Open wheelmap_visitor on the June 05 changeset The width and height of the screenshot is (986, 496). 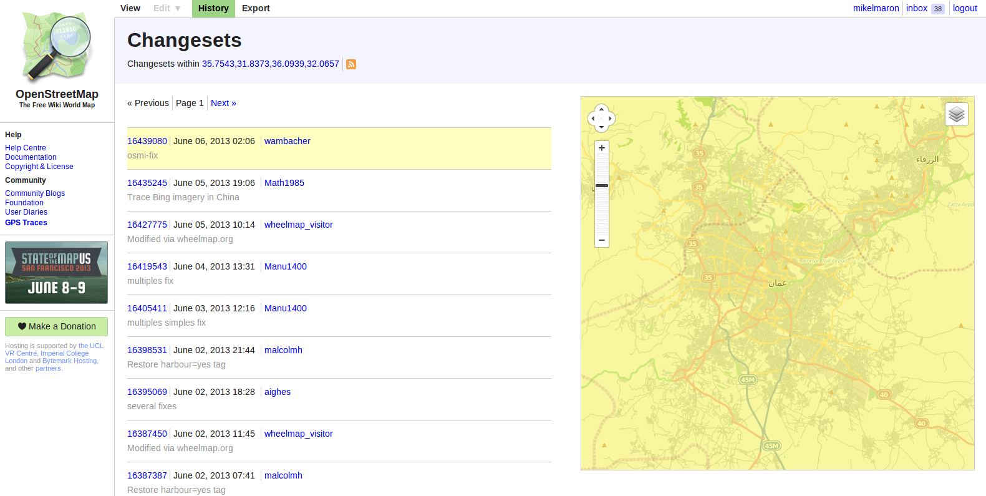[299, 225]
